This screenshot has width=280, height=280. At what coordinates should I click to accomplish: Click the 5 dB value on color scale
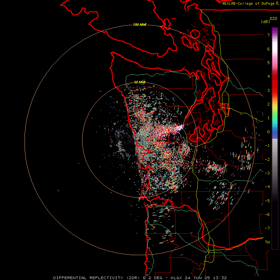[268, 63]
